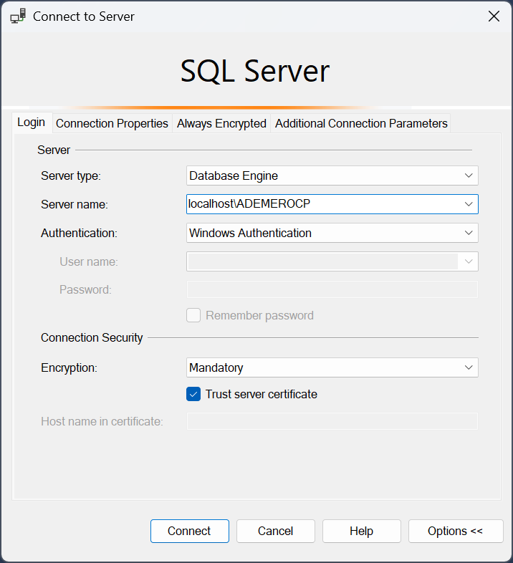Screen dimensions: 513x563
Task: Close the Connect to Server dialog
Action: [494, 16]
